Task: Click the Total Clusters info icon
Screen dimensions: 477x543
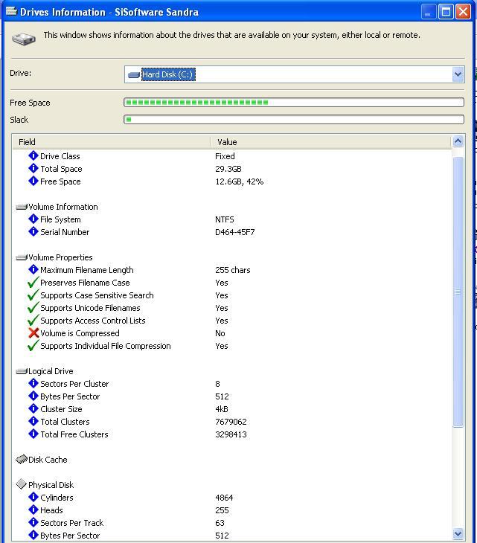Action: 33,422
